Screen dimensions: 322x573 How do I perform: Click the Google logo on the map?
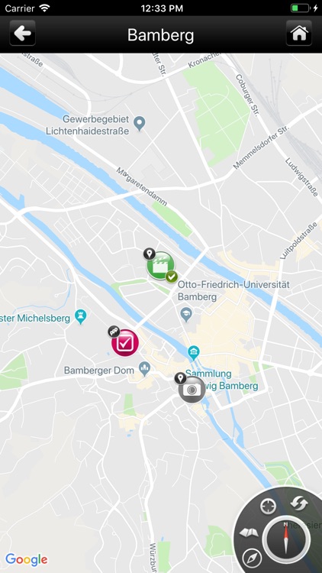(27, 559)
